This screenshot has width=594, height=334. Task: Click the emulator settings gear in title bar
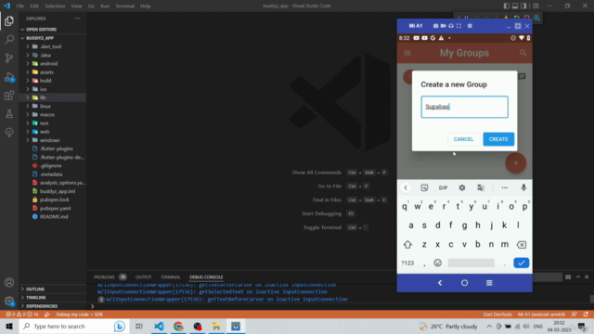click(470, 26)
